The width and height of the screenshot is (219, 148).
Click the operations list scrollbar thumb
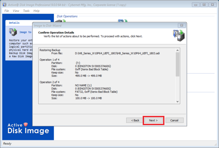pos(177,64)
